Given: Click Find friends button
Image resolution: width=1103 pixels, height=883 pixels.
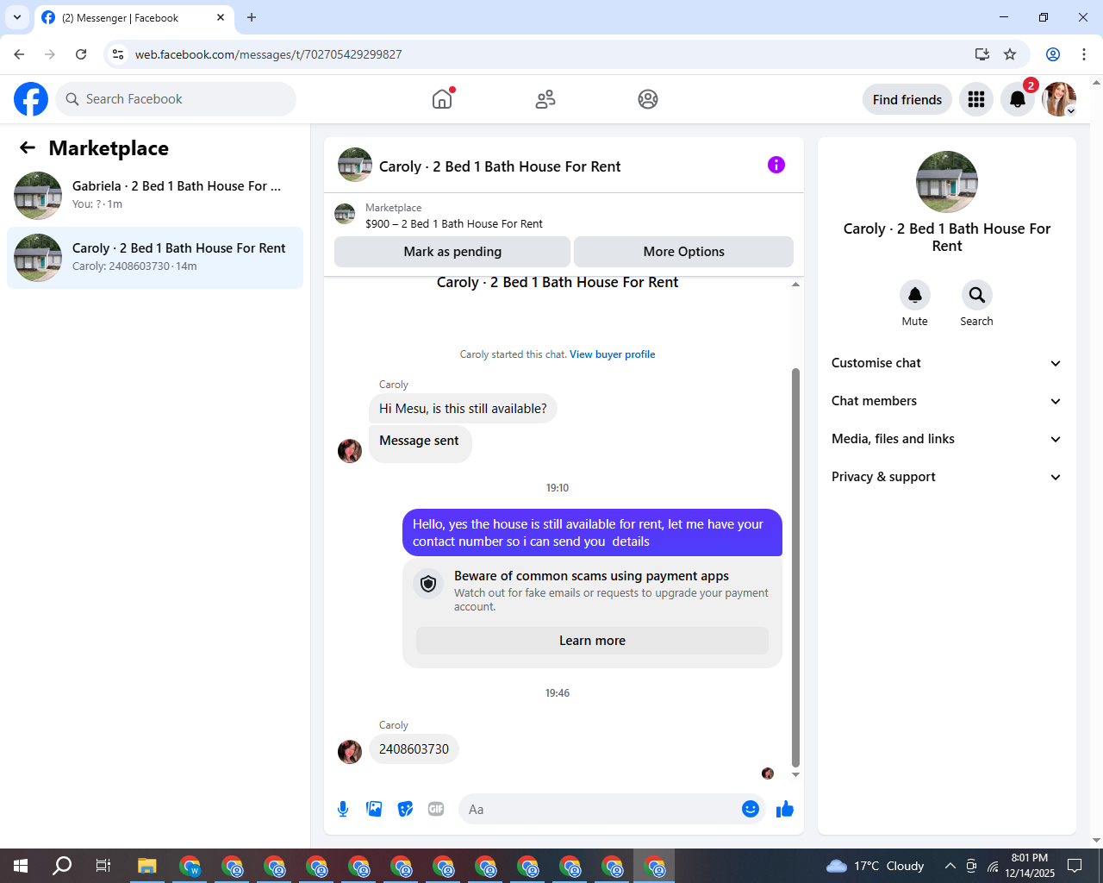Looking at the screenshot, I should pyautogui.click(x=907, y=99).
